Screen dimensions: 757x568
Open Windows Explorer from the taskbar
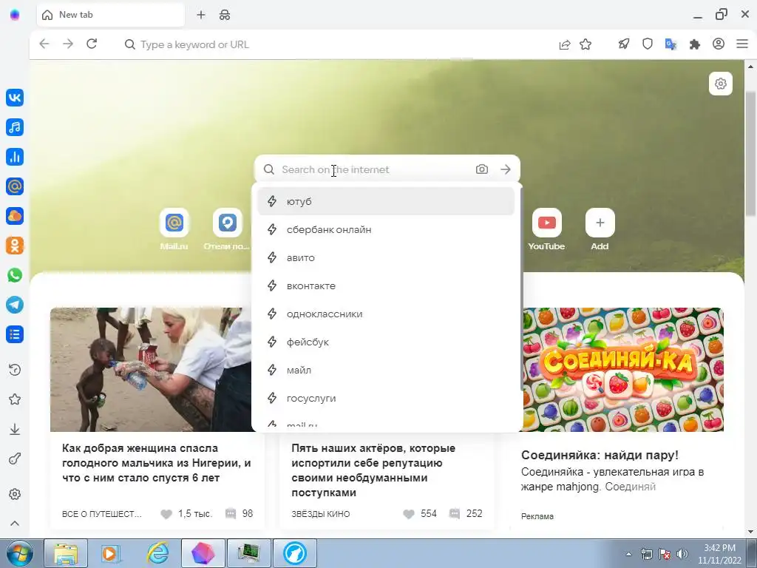click(x=66, y=553)
